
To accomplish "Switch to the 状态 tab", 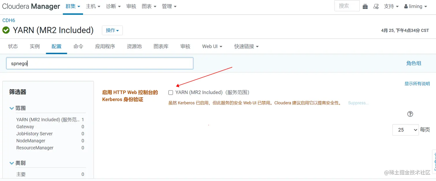I will click(x=13, y=46).
